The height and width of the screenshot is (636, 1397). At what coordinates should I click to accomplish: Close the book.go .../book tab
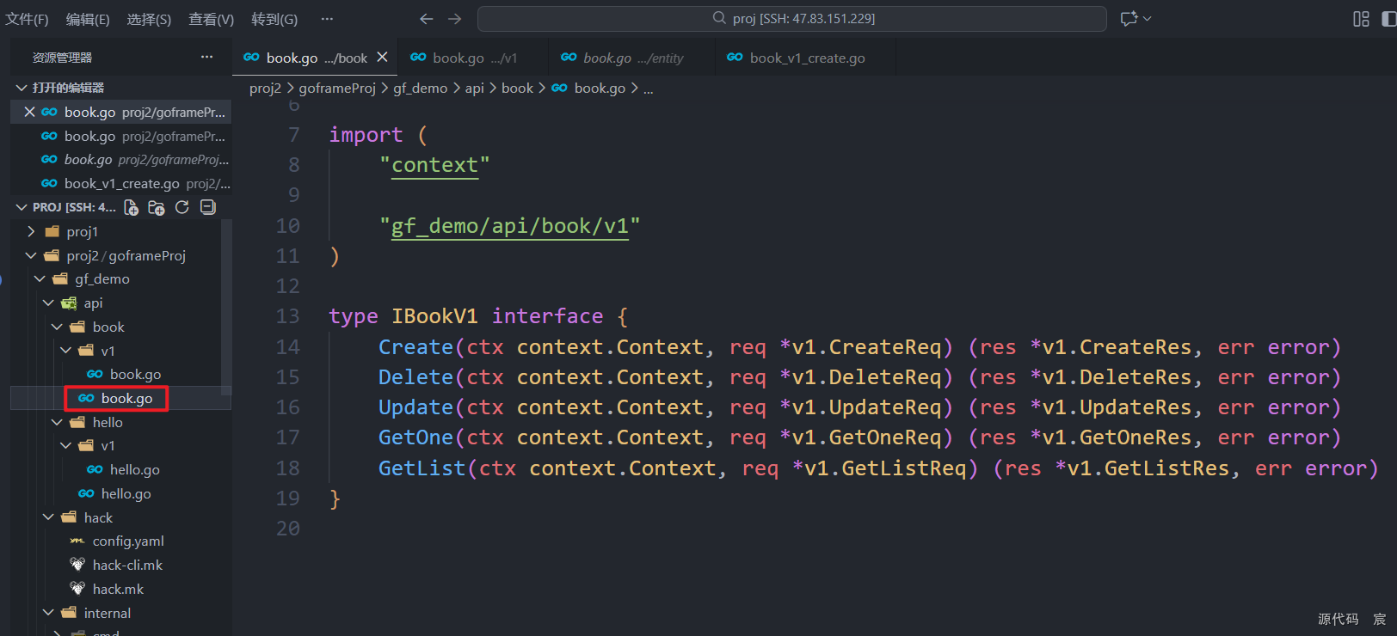click(x=382, y=57)
